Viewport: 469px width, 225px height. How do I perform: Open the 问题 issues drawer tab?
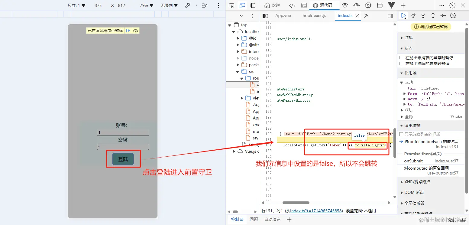(x=254, y=220)
